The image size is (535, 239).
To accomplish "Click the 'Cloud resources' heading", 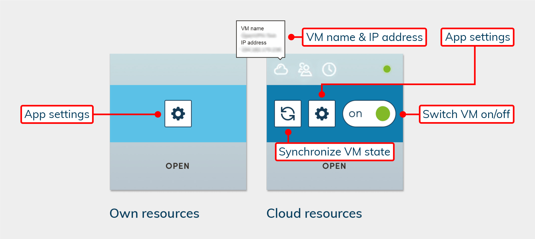I will click(314, 214).
